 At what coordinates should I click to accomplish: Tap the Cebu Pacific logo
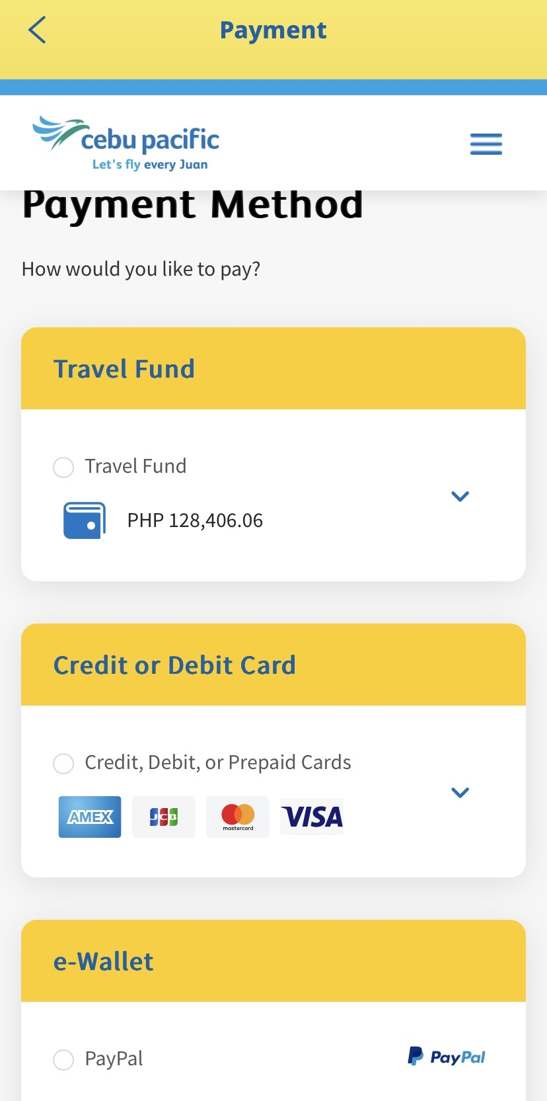click(x=126, y=143)
